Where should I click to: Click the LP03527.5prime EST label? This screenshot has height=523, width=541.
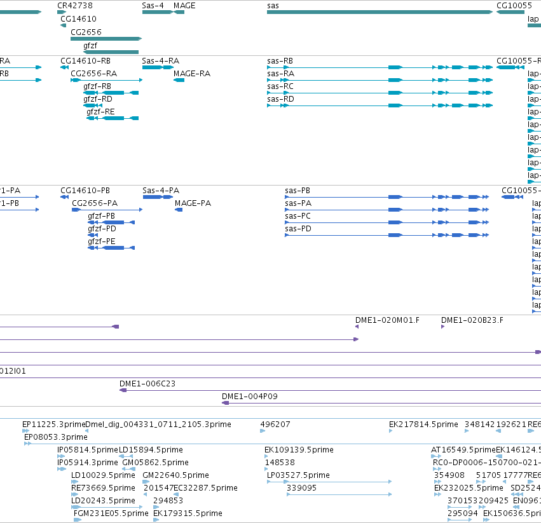point(298,475)
